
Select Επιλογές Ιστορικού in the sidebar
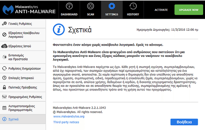click(23, 78)
